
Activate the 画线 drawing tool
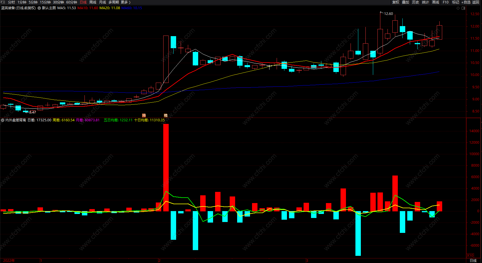436,2
